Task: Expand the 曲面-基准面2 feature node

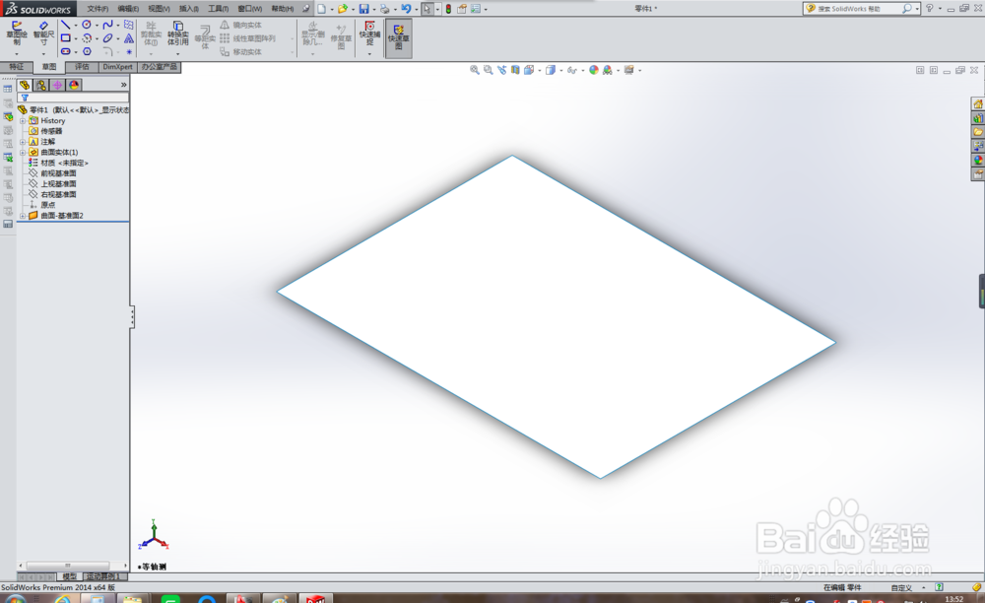Action: click(x=23, y=216)
